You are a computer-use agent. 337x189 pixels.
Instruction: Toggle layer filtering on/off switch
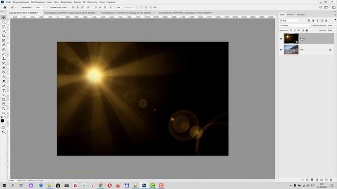335,20
